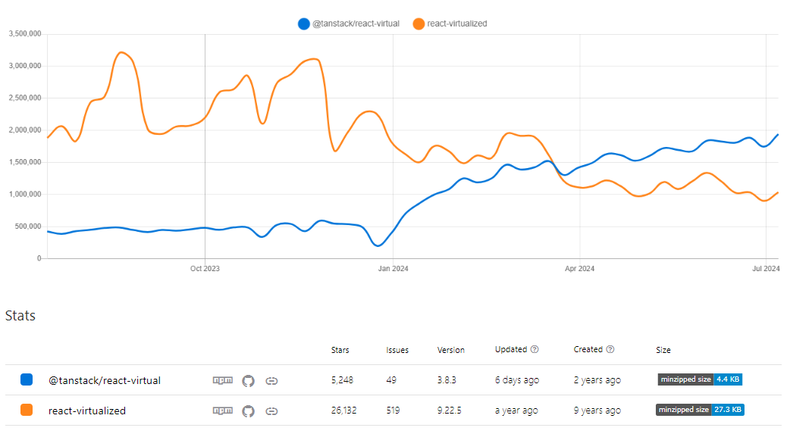790x434 pixels.
Task: Click version 9.22.5 cell
Action: pos(450,411)
